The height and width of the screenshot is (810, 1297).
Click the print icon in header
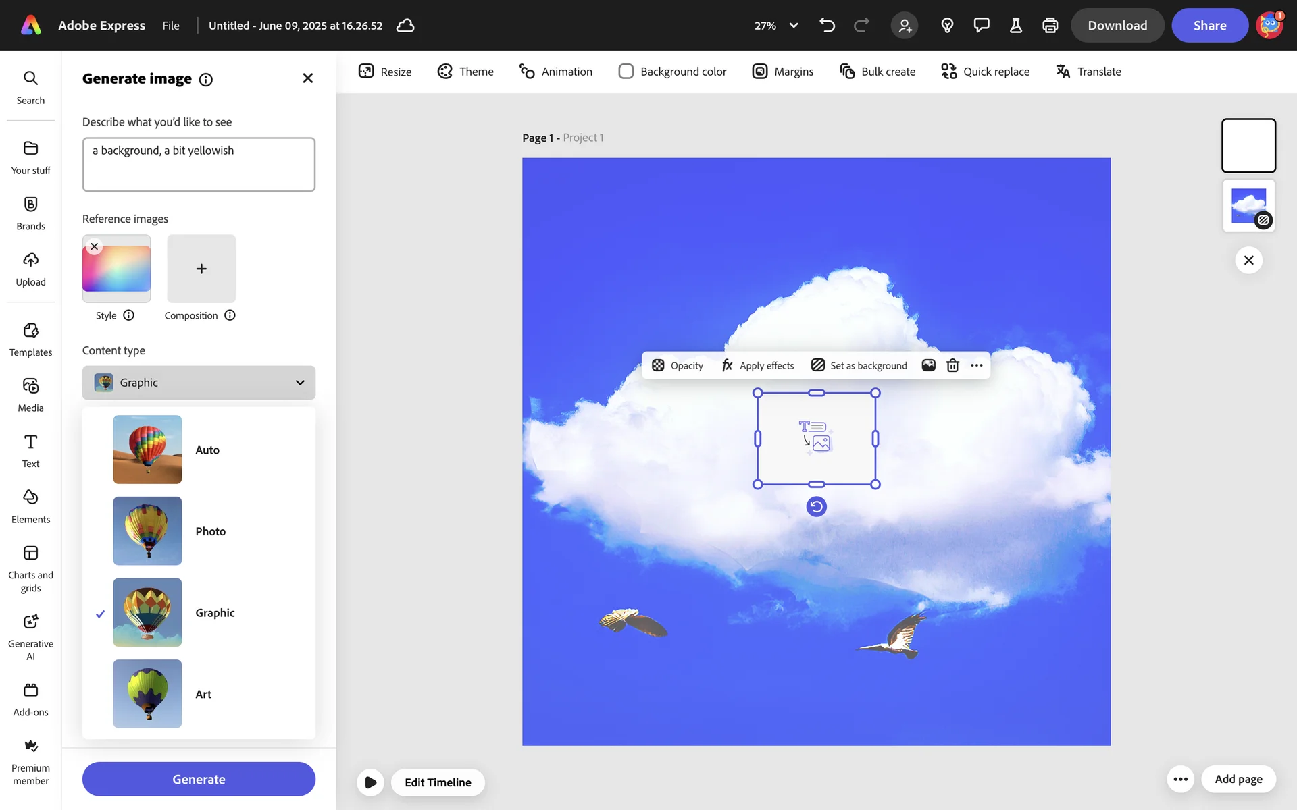click(1050, 26)
